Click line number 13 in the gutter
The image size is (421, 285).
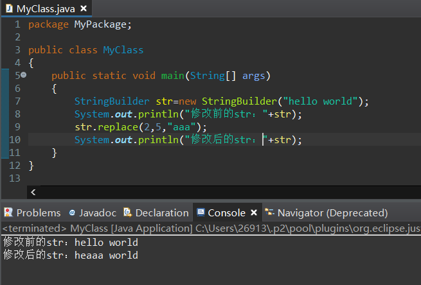click(15, 178)
